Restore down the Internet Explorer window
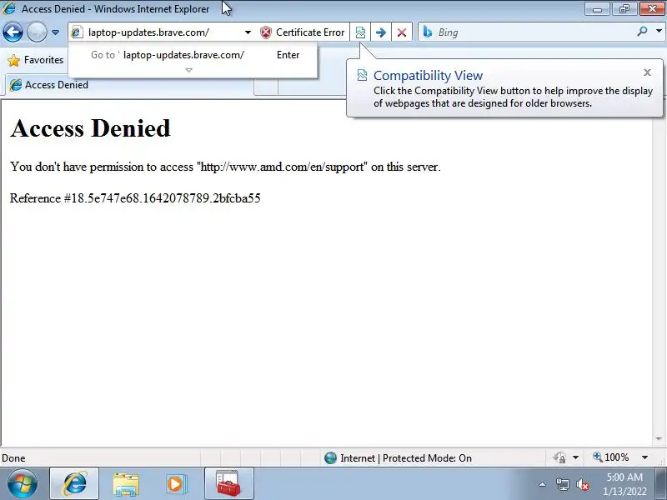The image size is (667, 500). tap(624, 9)
